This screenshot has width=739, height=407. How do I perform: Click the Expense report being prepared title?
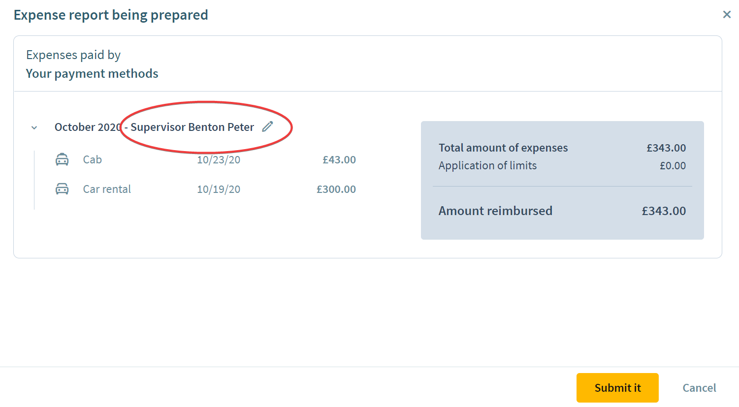point(111,15)
